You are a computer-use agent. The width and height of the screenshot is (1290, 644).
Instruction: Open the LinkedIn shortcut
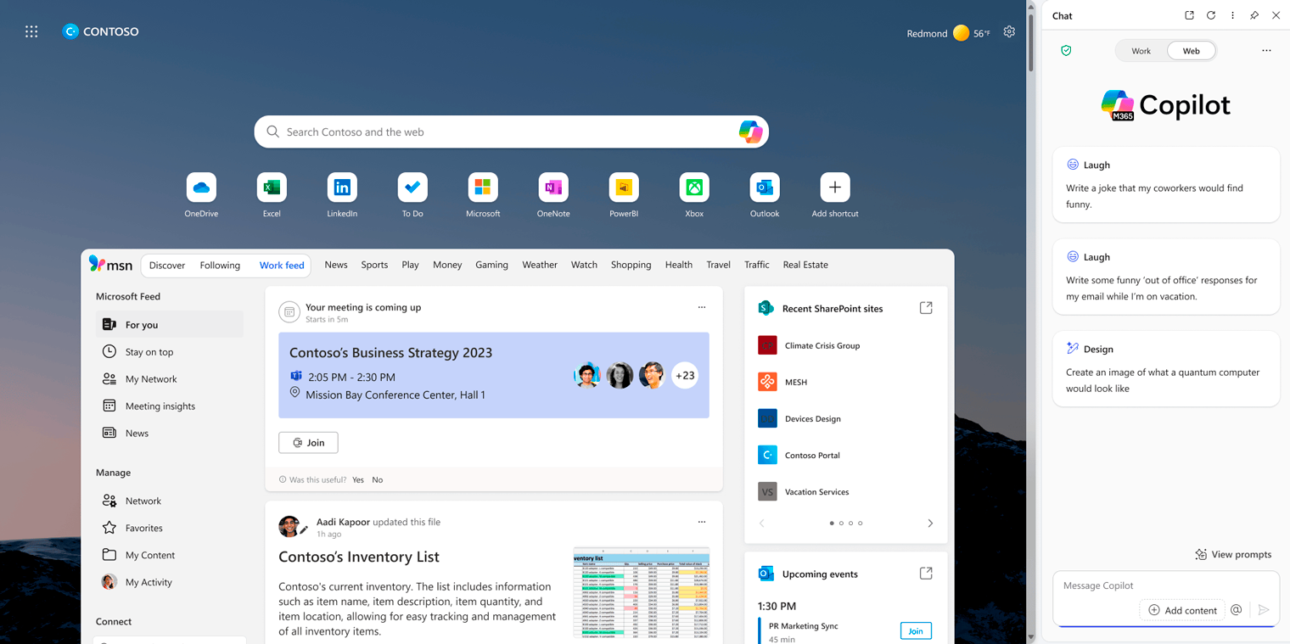(x=342, y=188)
